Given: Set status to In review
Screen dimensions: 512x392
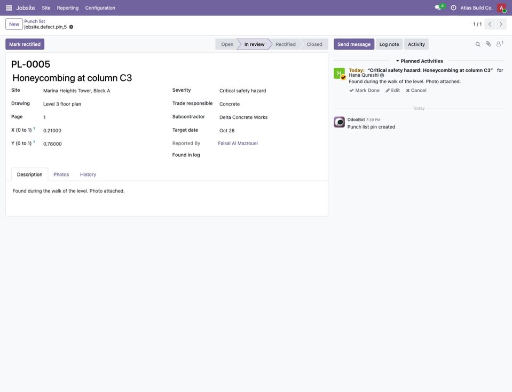Looking at the screenshot, I should click(x=254, y=44).
